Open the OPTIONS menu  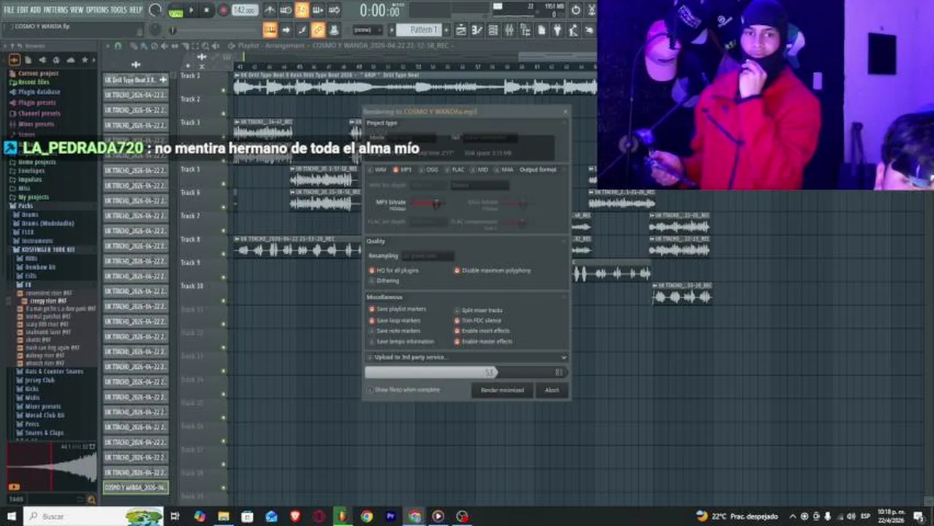click(x=97, y=9)
